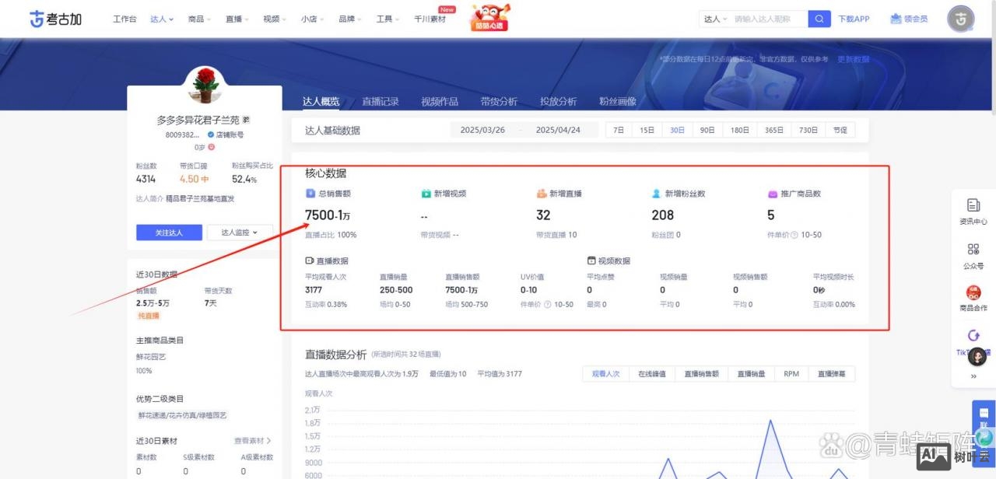Click the 陪陪心选 mascot icon in top bar
Image resolution: width=996 pixels, height=479 pixels.
click(489, 17)
